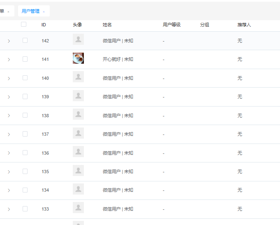
Task: Close the 用户管理 tab with its x icon
Action: (x=44, y=12)
